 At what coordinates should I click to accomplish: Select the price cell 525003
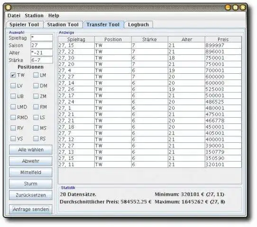click(x=223, y=89)
